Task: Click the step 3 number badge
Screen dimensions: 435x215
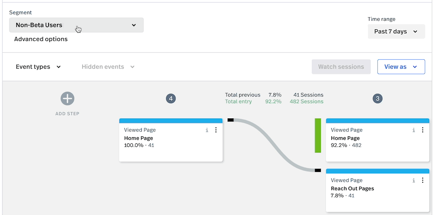Action: pyautogui.click(x=378, y=98)
